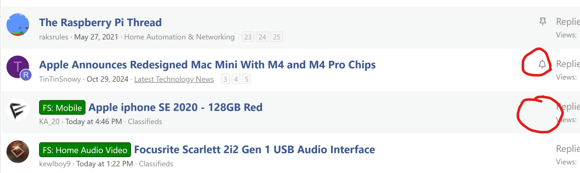580x173 pixels.
Task: Open kewlboy9's round avatar
Action: coord(18,152)
